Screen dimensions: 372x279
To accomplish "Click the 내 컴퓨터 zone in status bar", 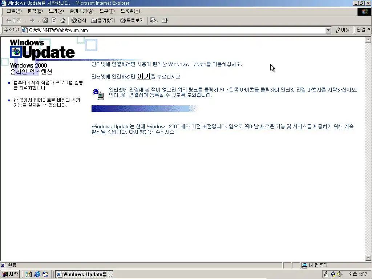I will (x=314, y=266).
